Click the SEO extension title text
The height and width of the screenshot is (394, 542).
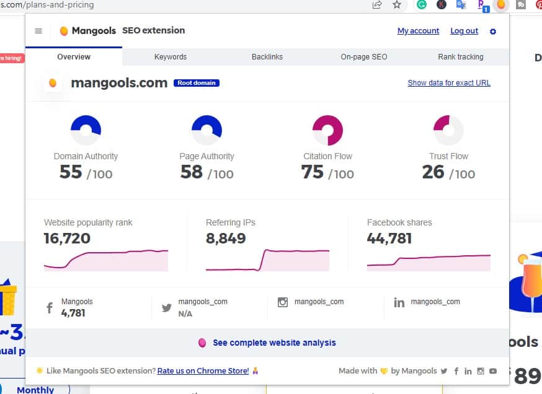pyautogui.click(x=153, y=30)
